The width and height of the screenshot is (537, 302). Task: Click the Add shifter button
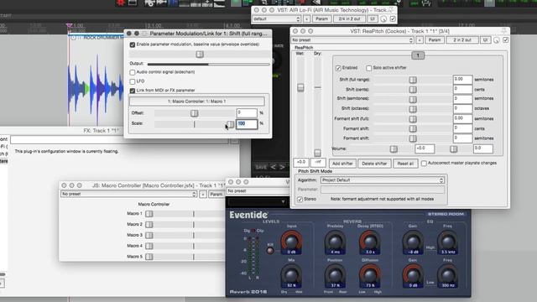point(342,164)
